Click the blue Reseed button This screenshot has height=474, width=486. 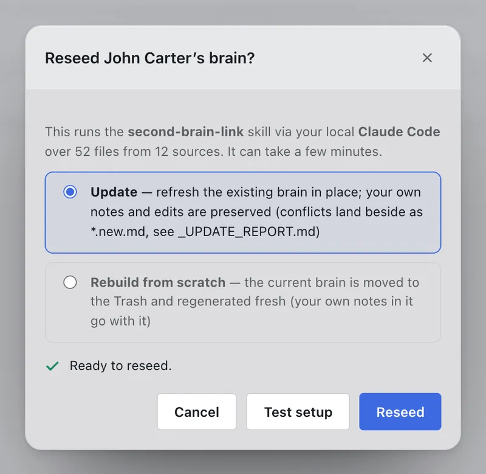pos(400,411)
